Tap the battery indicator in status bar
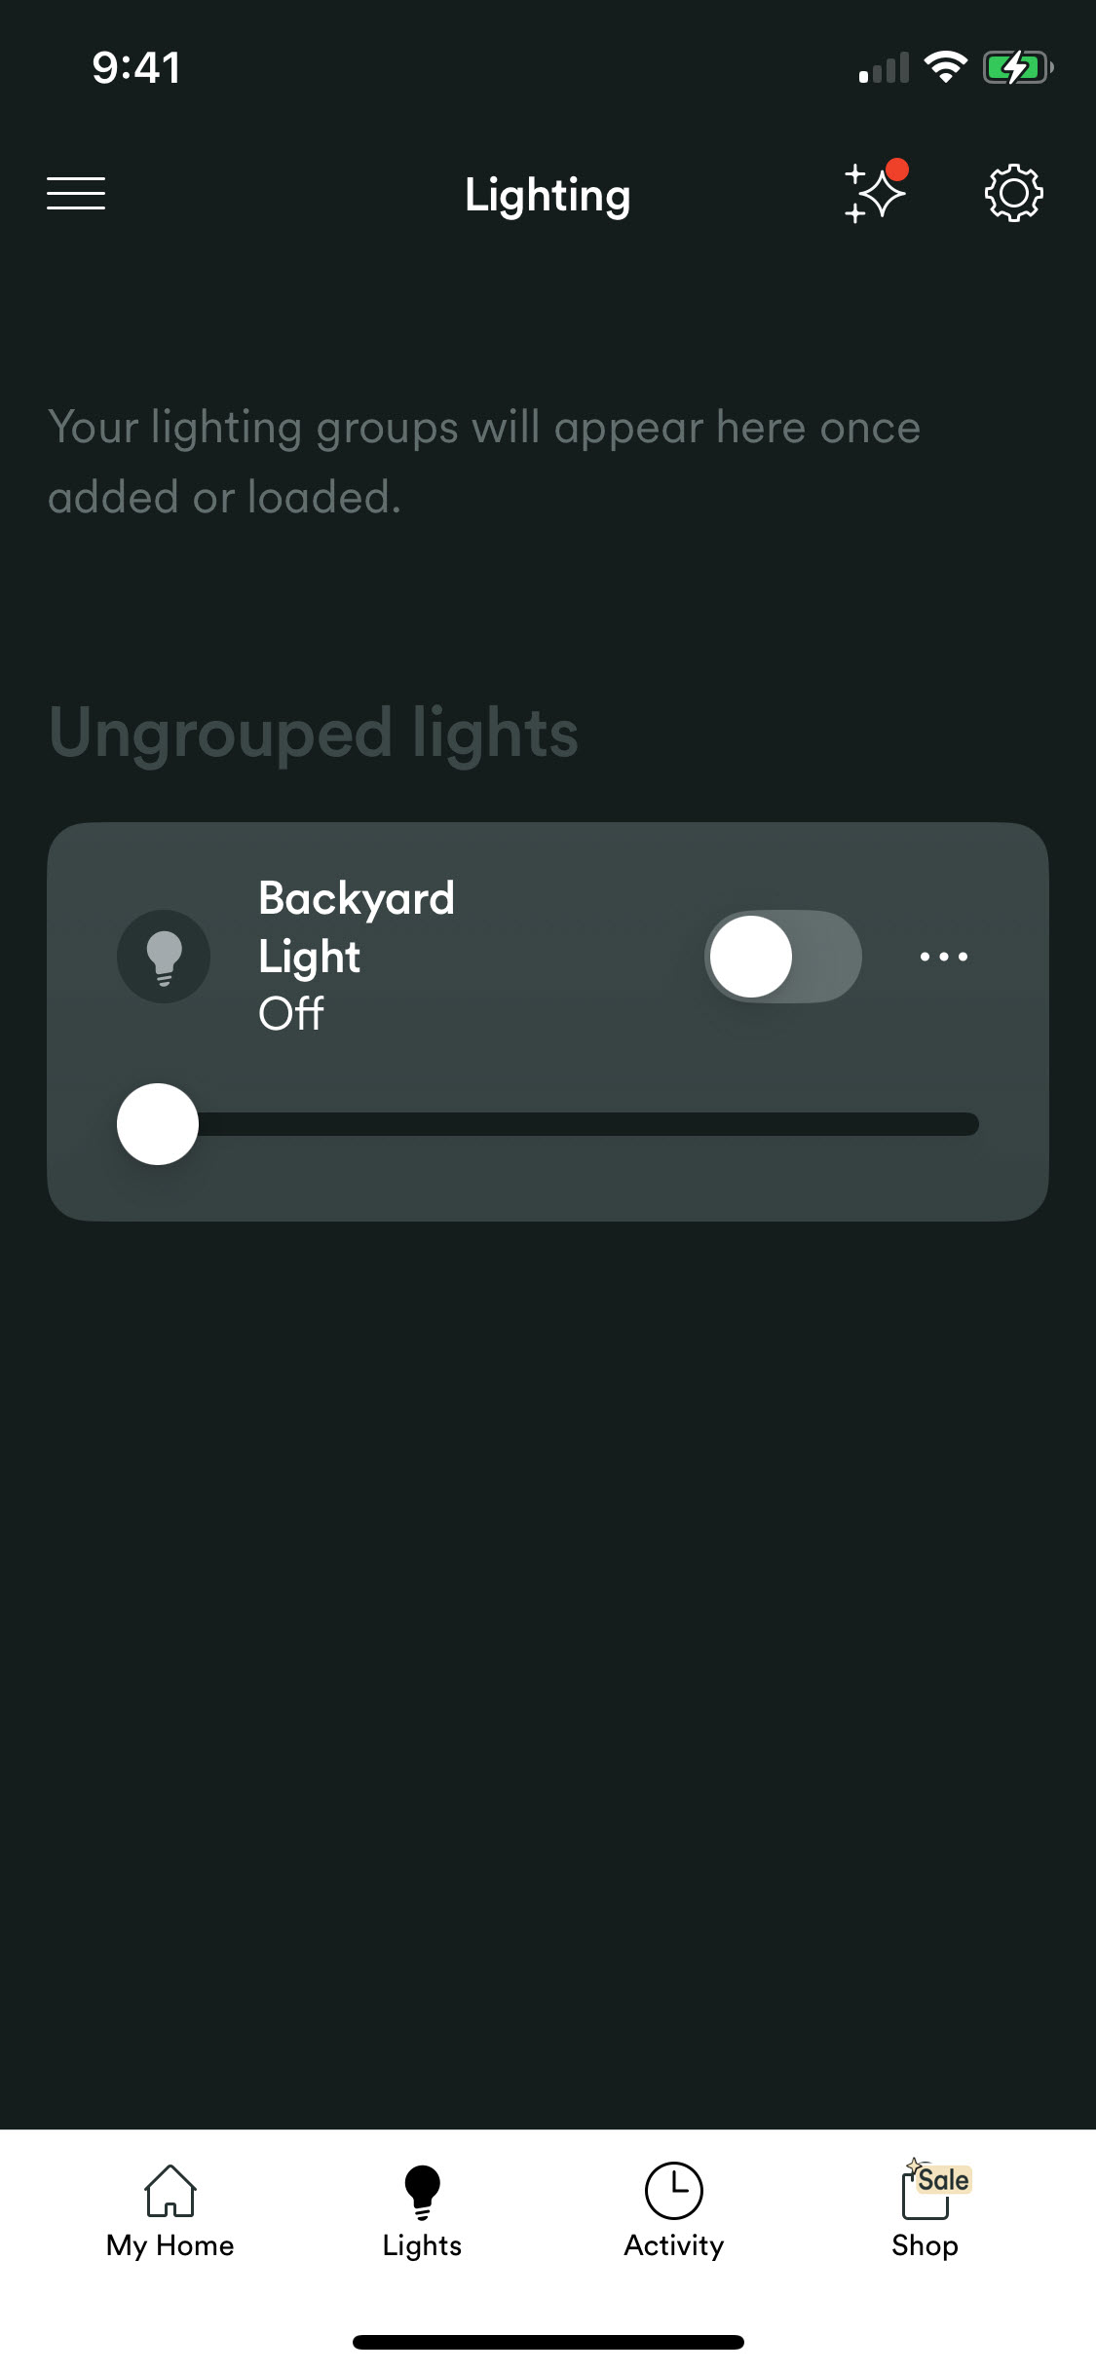Screen dimensions: 1096x2373 click(1016, 67)
